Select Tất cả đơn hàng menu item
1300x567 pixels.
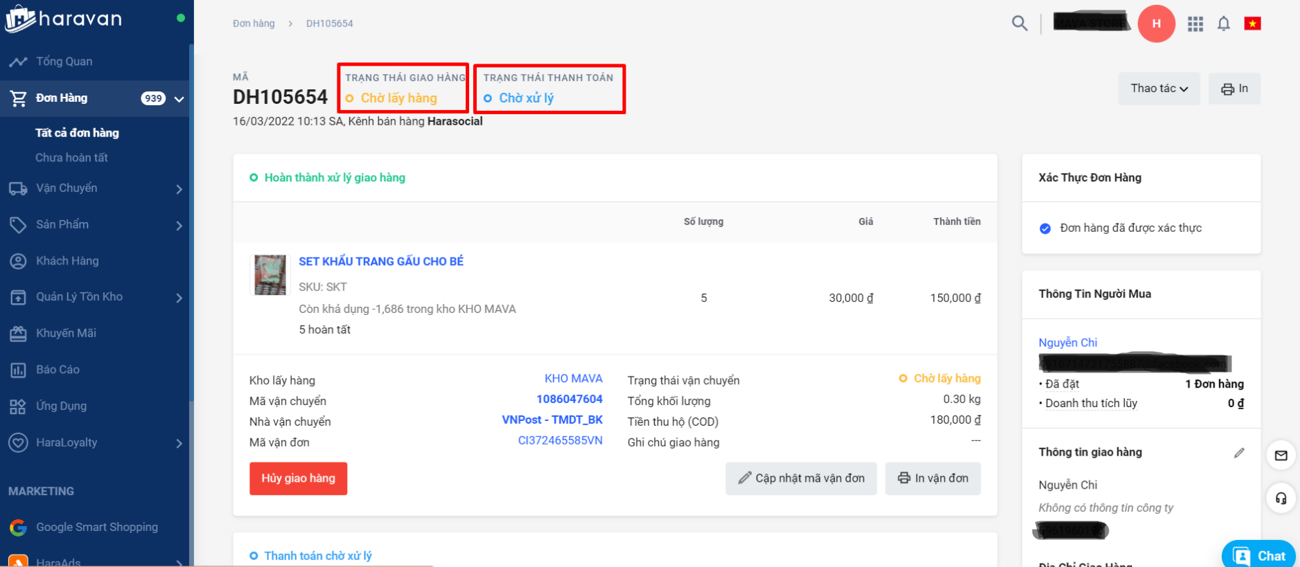(77, 133)
